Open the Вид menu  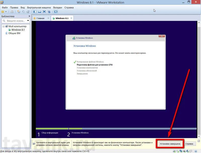[23, 8]
